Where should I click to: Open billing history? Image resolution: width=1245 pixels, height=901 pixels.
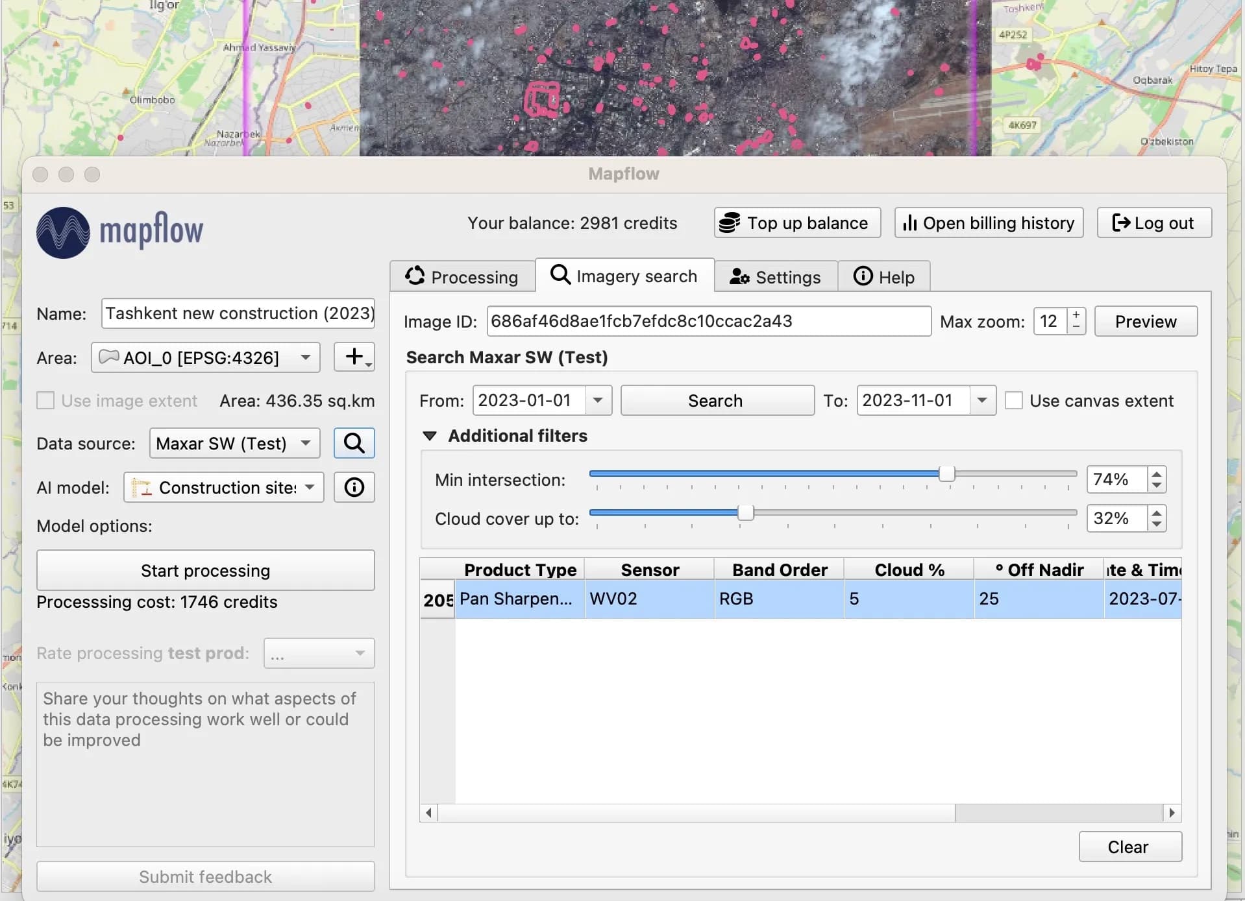[987, 222]
